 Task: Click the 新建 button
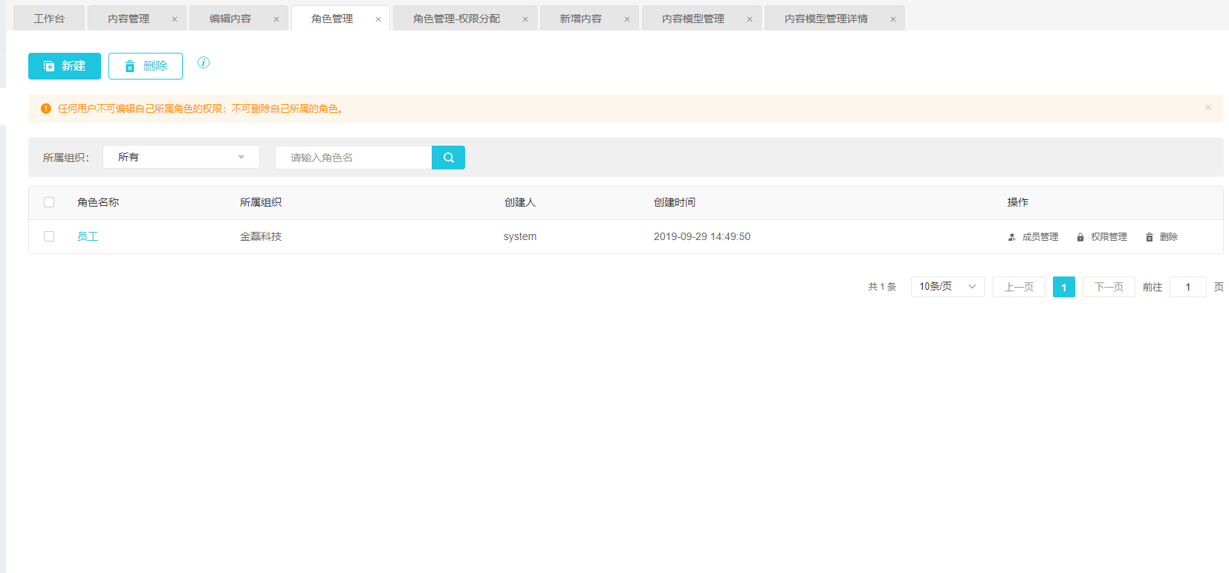click(x=65, y=66)
